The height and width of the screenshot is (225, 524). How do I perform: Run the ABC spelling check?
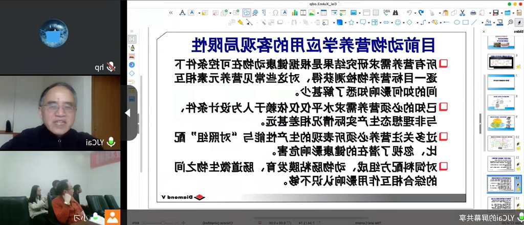click(387, 13)
